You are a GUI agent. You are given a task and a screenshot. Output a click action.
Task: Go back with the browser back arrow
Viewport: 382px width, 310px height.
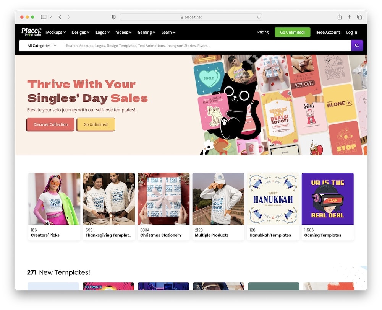coord(60,17)
